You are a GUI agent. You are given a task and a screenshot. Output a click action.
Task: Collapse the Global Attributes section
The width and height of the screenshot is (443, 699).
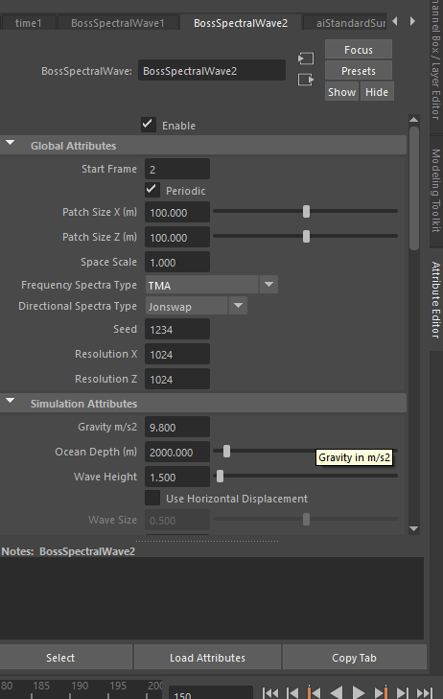[11, 144]
